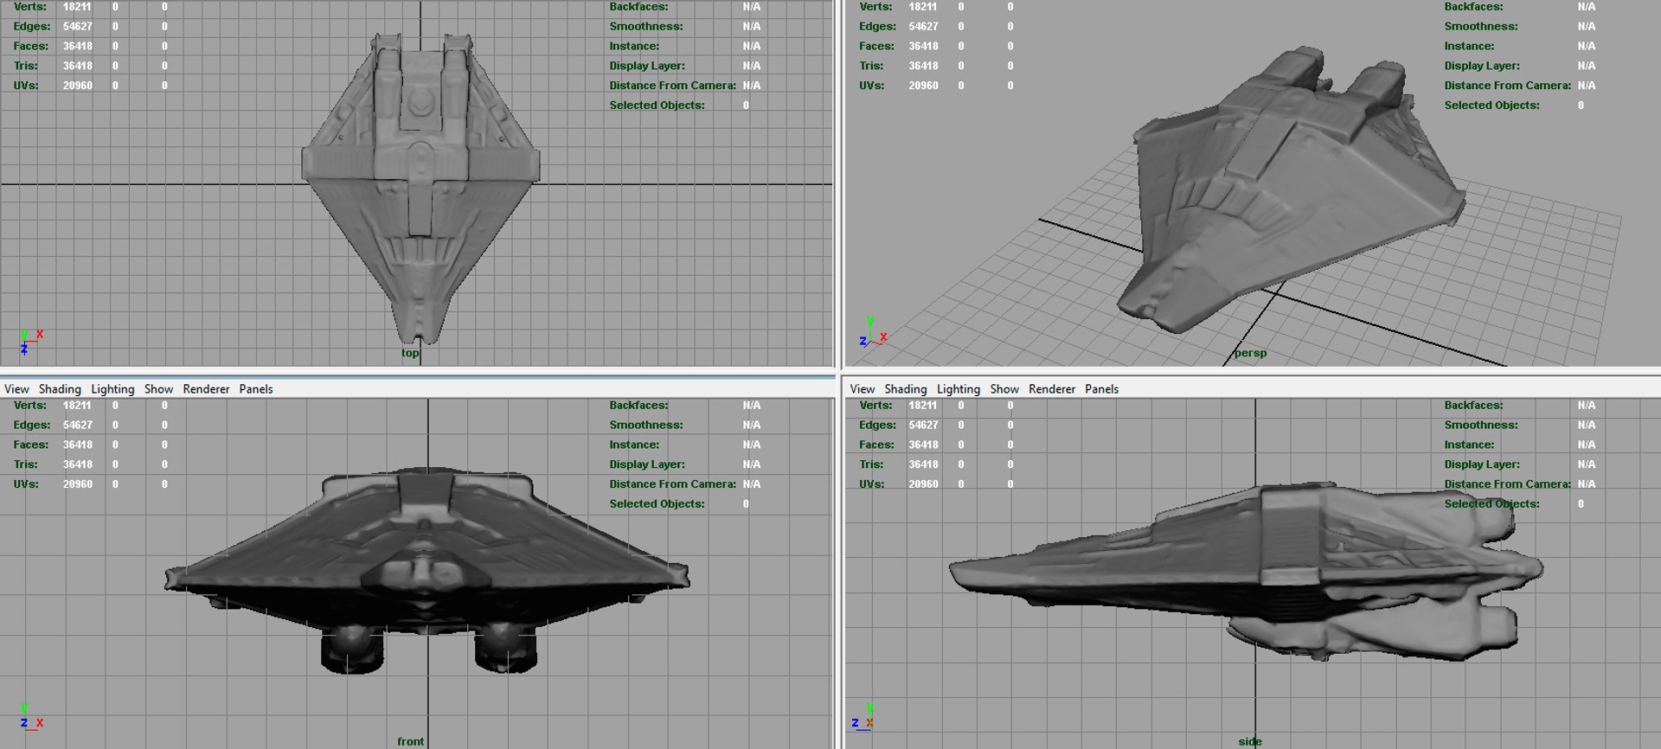
Task: Open the Lighting menu in the front panel
Action: (x=112, y=389)
